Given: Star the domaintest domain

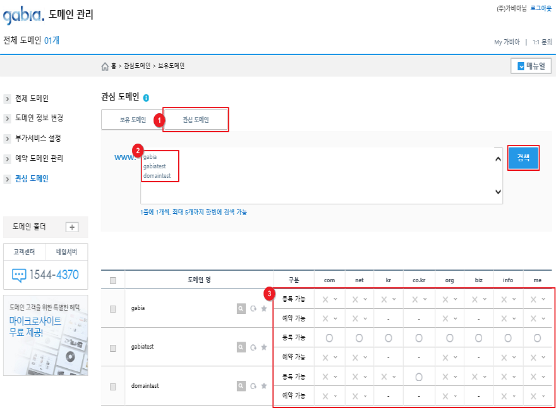Looking at the screenshot, I should tap(264, 386).
